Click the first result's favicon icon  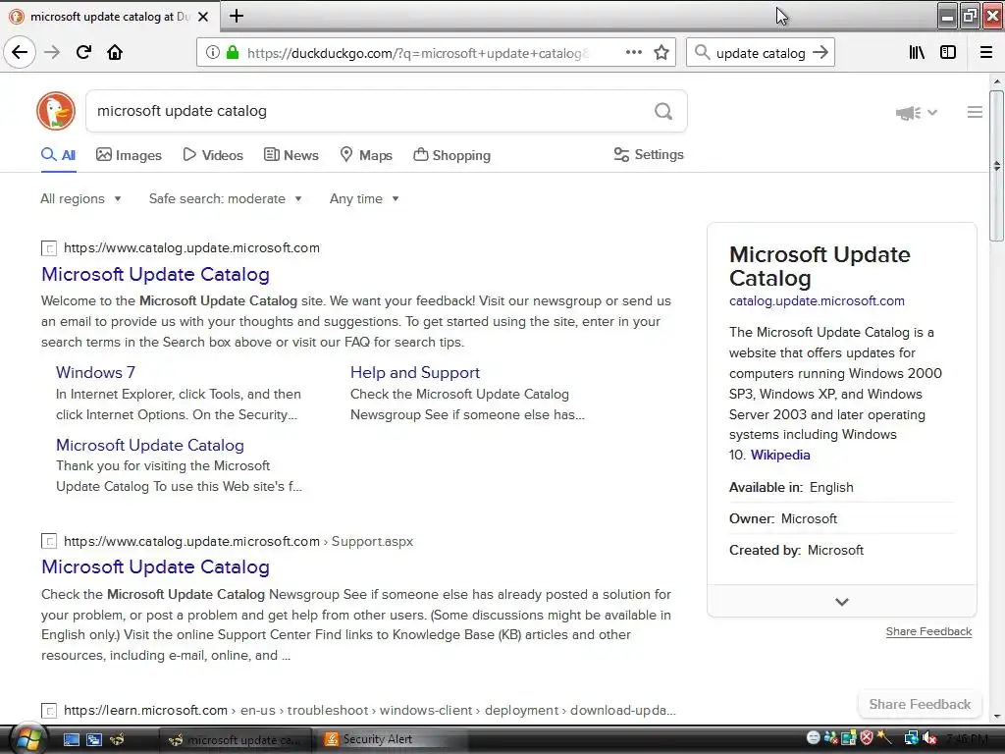(x=49, y=248)
